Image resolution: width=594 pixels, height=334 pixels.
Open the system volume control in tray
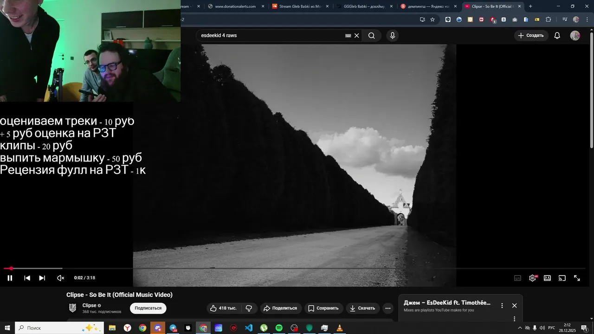(542, 328)
